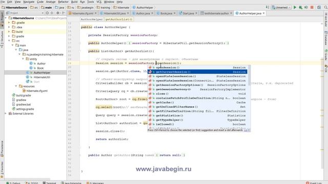Click completion popup vertical scrollbar
Image resolution: width=328 pixels, height=184 pixels.
(x=249, y=76)
